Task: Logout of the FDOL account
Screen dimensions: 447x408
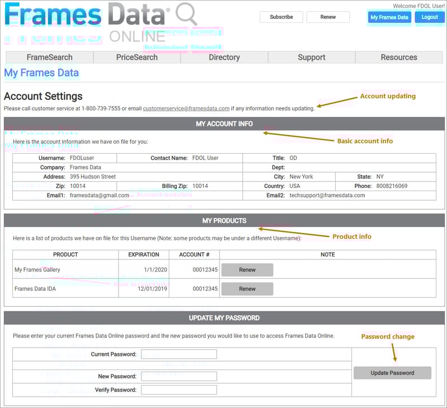Action: [x=430, y=18]
